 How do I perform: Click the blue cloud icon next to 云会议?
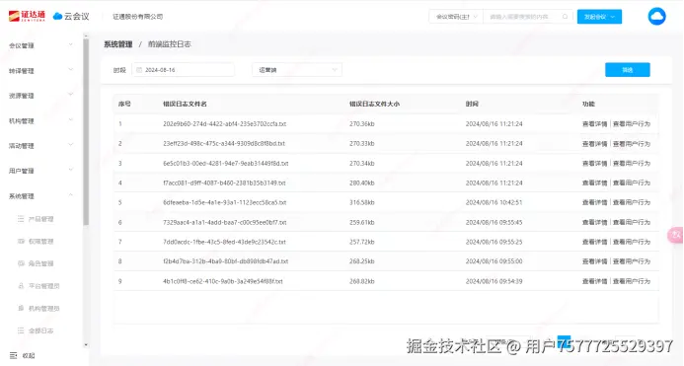pyautogui.click(x=57, y=16)
